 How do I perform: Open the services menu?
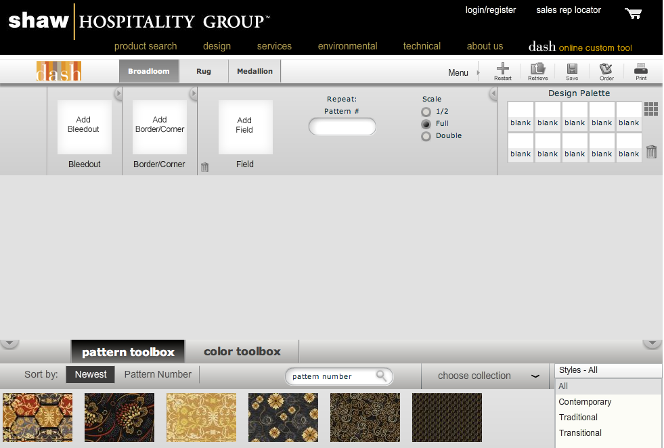pos(274,46)
